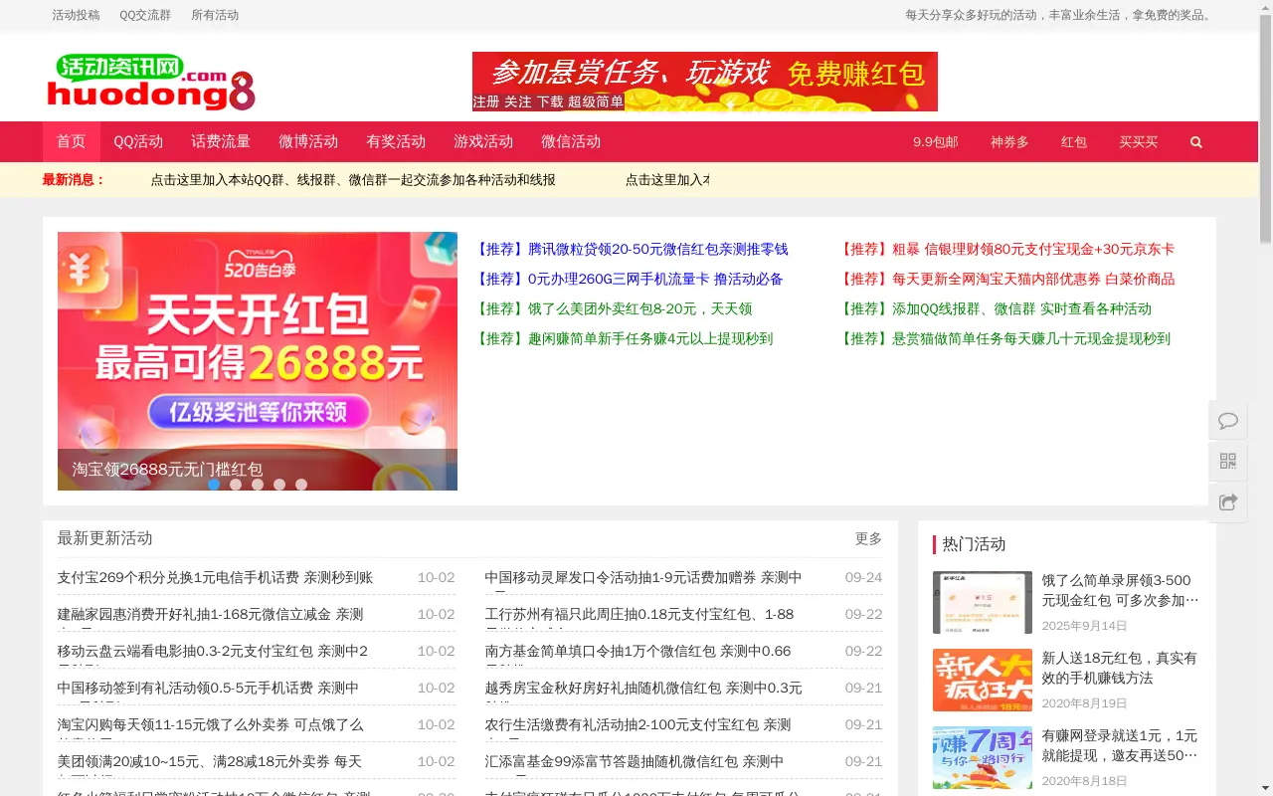The image size is (1273, 796).
Task: Open 中国移动灵犀发口令活动 article
Action: click(x=643, y=577)
